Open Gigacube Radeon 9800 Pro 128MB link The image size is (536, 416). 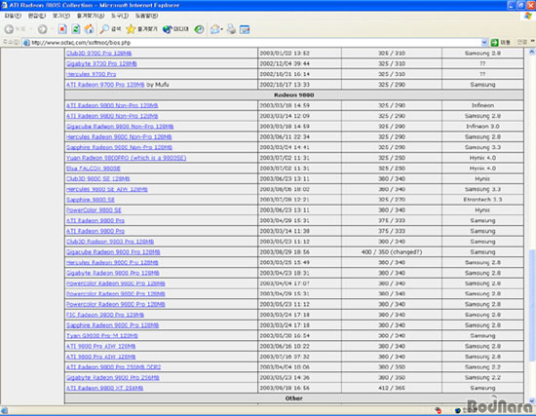(x=113, y=252)
